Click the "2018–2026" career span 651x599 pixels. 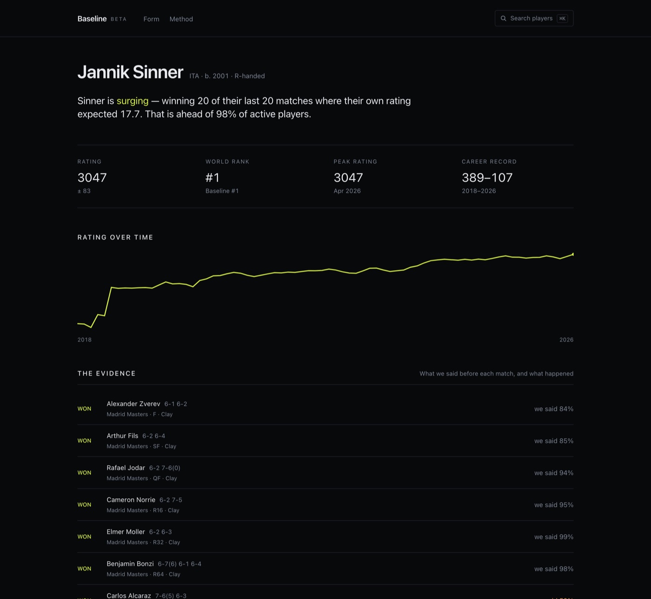[478, 191]
